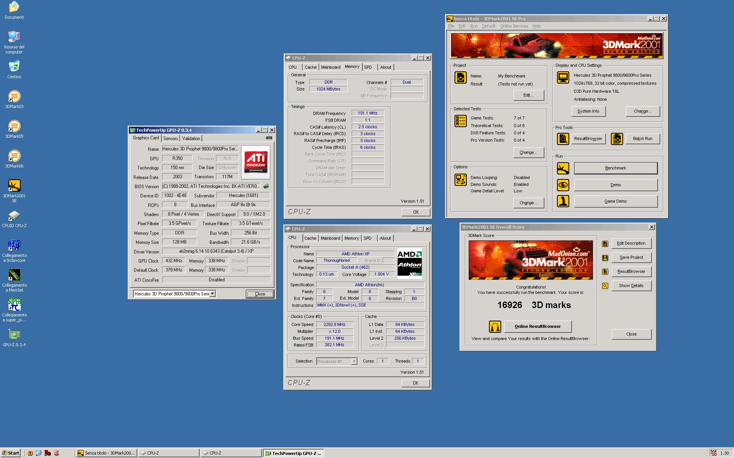The height and width of the screenshot is (458, 734).
Task: Open the Online Services menu
Action: pos(514,26)
